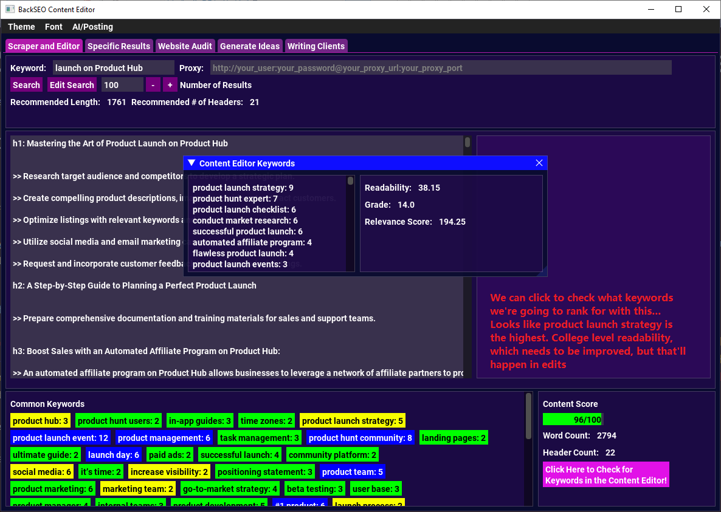Click the 'launch day: 6' keyword tag
This screenshot has height=512, width=721.
click(x=114, y=454)
